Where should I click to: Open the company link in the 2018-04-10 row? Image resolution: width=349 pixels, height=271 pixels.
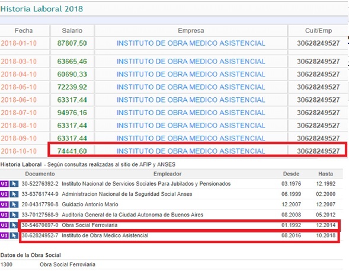tap(191, 74)
